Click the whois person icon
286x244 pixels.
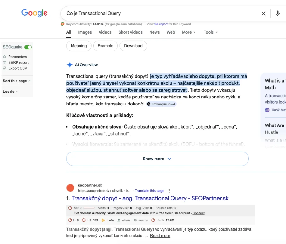coord(119,220)
